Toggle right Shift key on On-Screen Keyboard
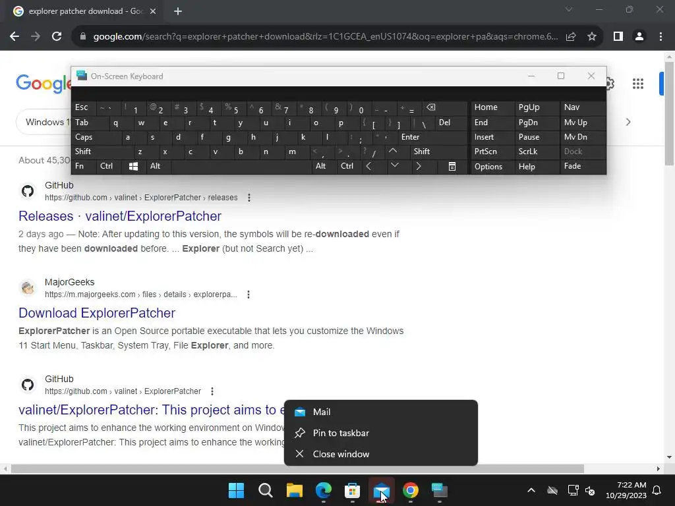Screen dimensions: 675x506 [439, 152]
